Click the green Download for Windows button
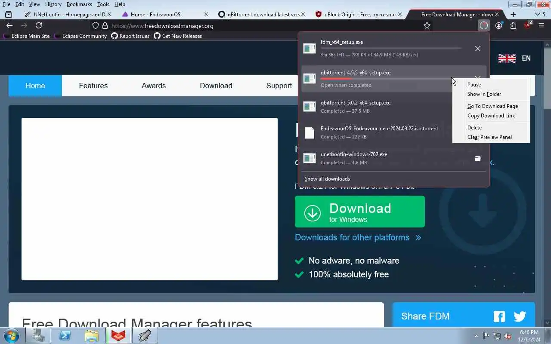The width and height of the screenshot is (551, 344). click(x=360, y=212)
